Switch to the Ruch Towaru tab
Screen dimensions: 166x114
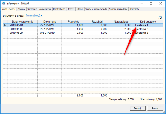(8, 9)
